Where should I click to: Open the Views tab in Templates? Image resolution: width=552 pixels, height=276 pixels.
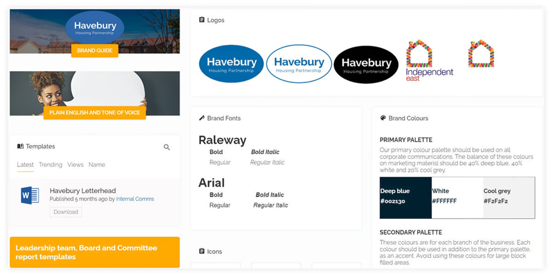click(75, 165)
